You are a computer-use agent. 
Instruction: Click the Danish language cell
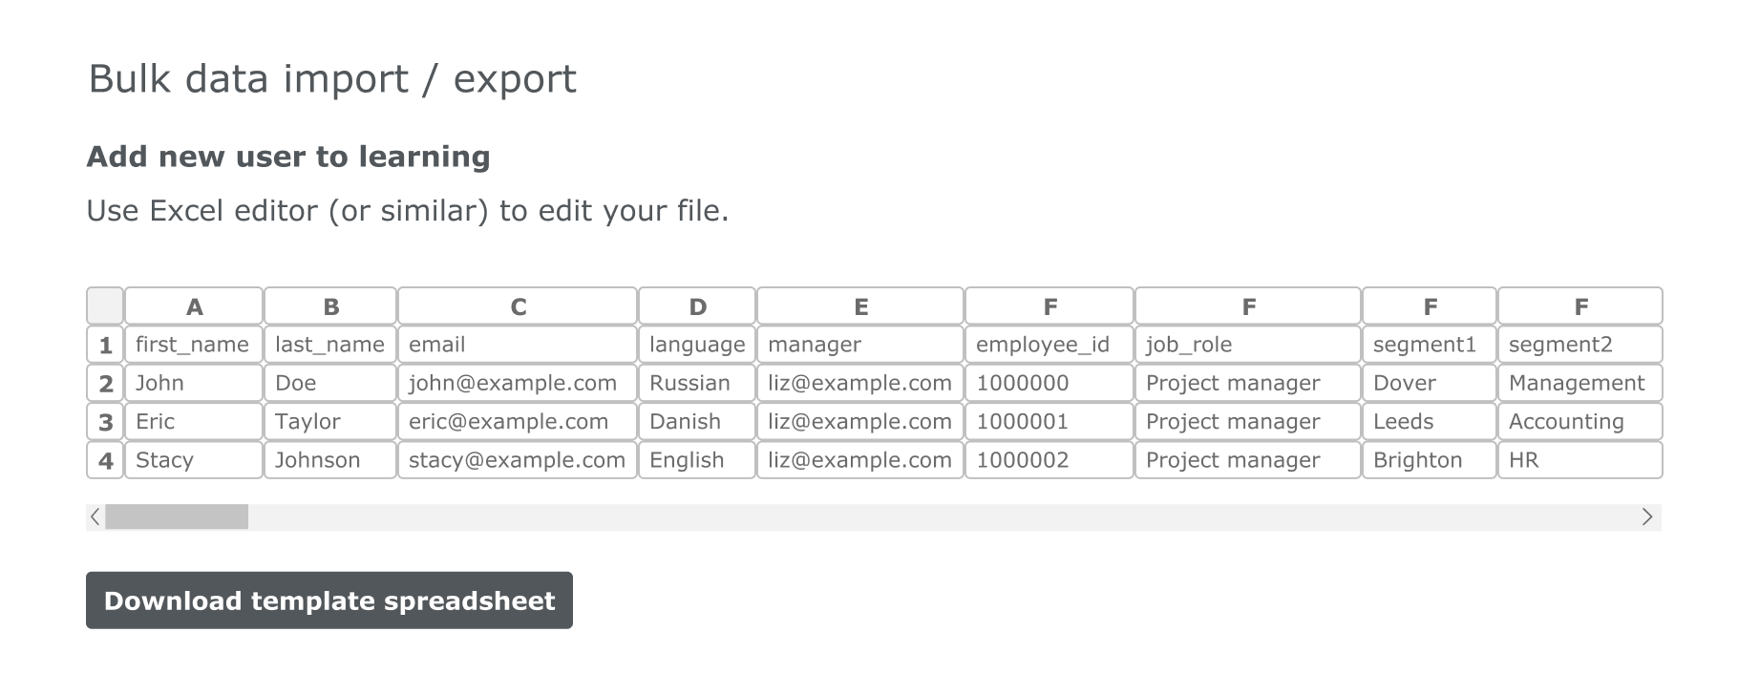697,422
